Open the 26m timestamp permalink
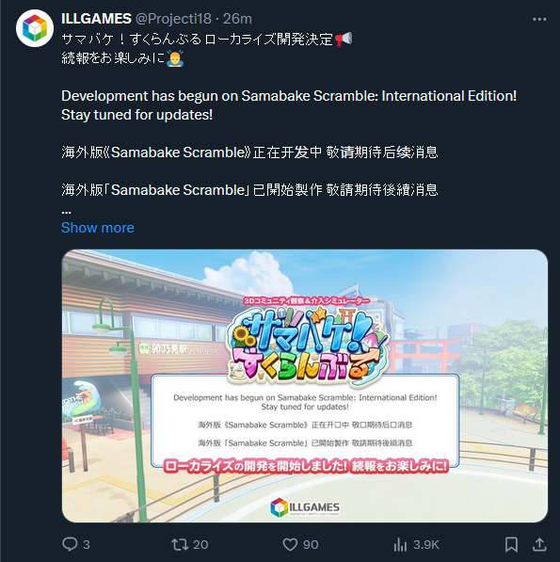 [x=237, y=19]
